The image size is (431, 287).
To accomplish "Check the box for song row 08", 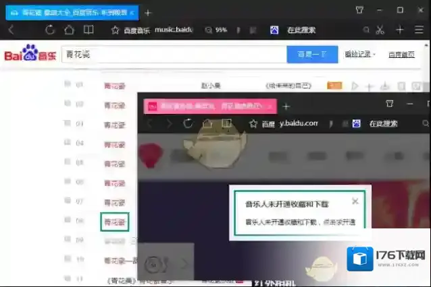I will tap(68, 220).
